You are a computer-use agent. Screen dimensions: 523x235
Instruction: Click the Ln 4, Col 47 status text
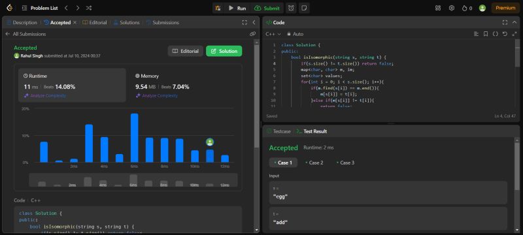505,116
